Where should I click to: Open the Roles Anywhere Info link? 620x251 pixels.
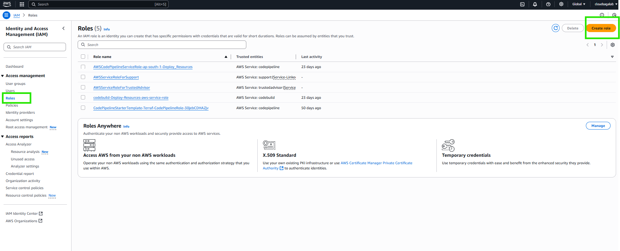coord(126,127)
